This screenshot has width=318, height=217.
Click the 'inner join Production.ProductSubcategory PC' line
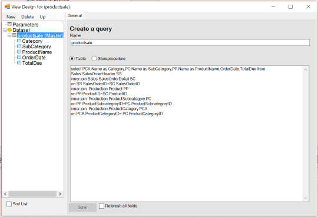[111, 99]
